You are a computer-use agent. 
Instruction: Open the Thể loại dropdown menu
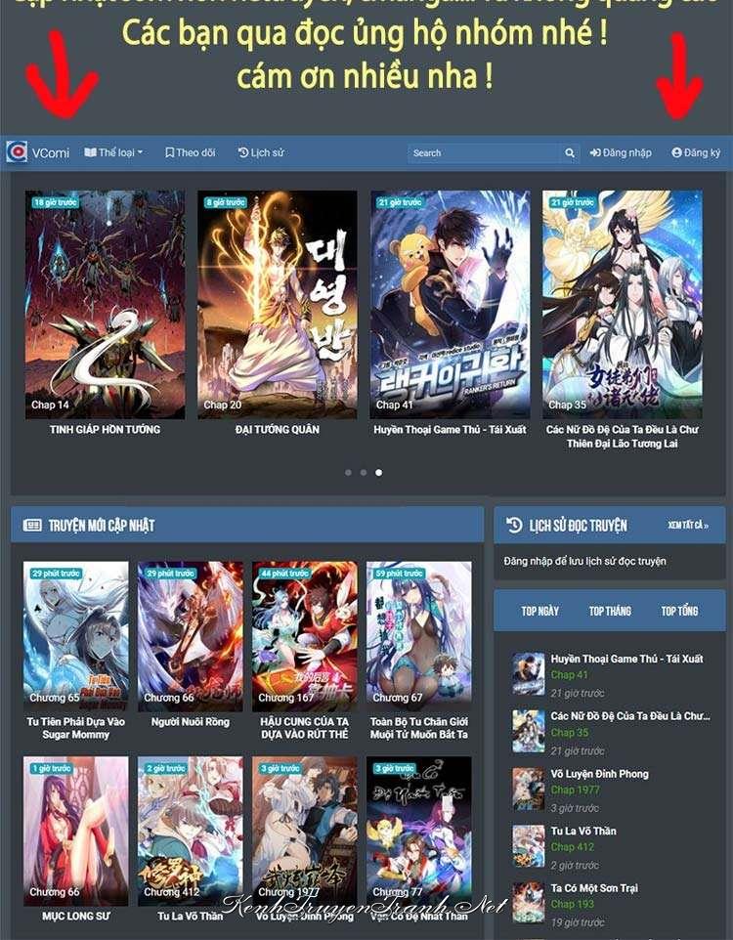[x=113, y=152]
